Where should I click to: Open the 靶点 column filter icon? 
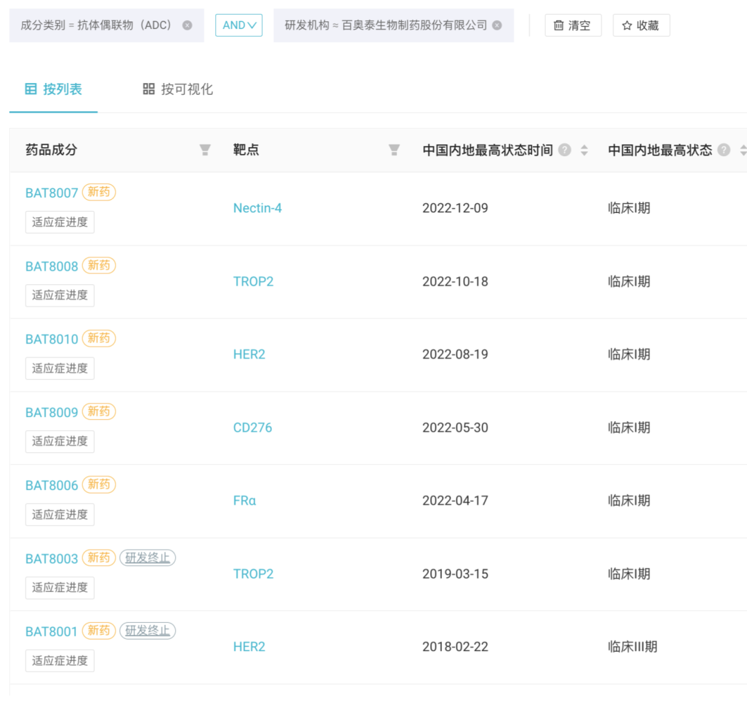394,150
